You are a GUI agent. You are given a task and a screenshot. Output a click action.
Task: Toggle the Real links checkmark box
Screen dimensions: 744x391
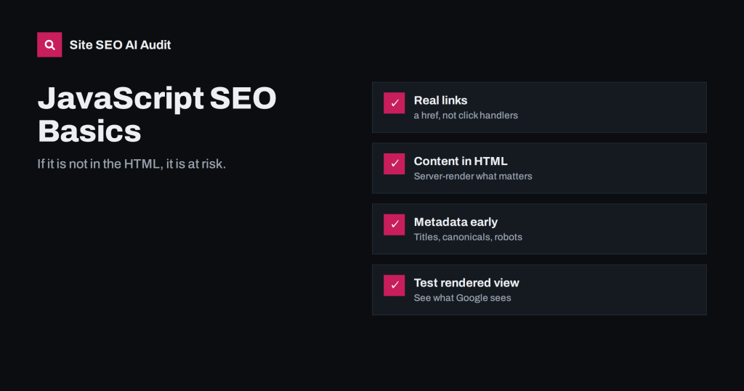tap(395, 103)
